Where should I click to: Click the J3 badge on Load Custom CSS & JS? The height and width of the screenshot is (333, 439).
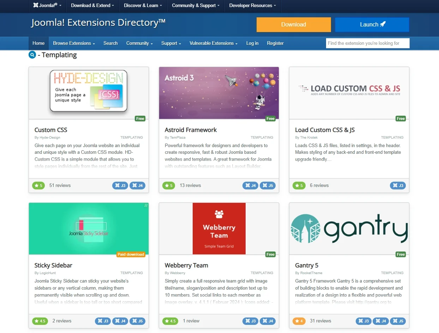pos(398,186)
